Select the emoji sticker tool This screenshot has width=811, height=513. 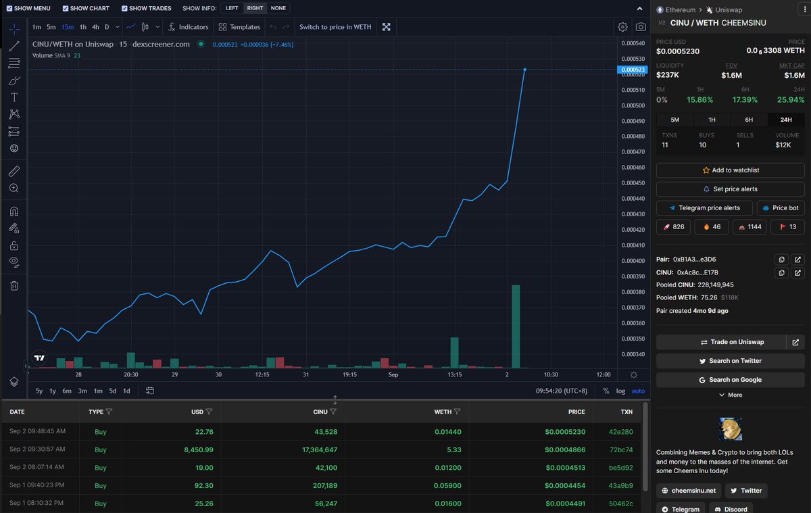pyautogui.click(x=14, y=147)
